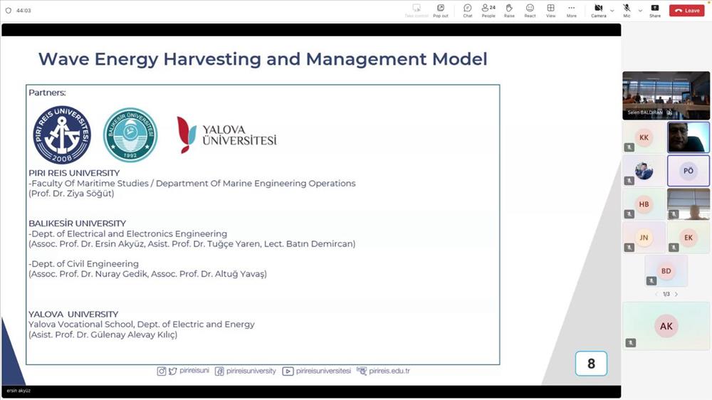The image size is (712, 400).
Task: Select the EK participant tile
Action: point(689,238)
